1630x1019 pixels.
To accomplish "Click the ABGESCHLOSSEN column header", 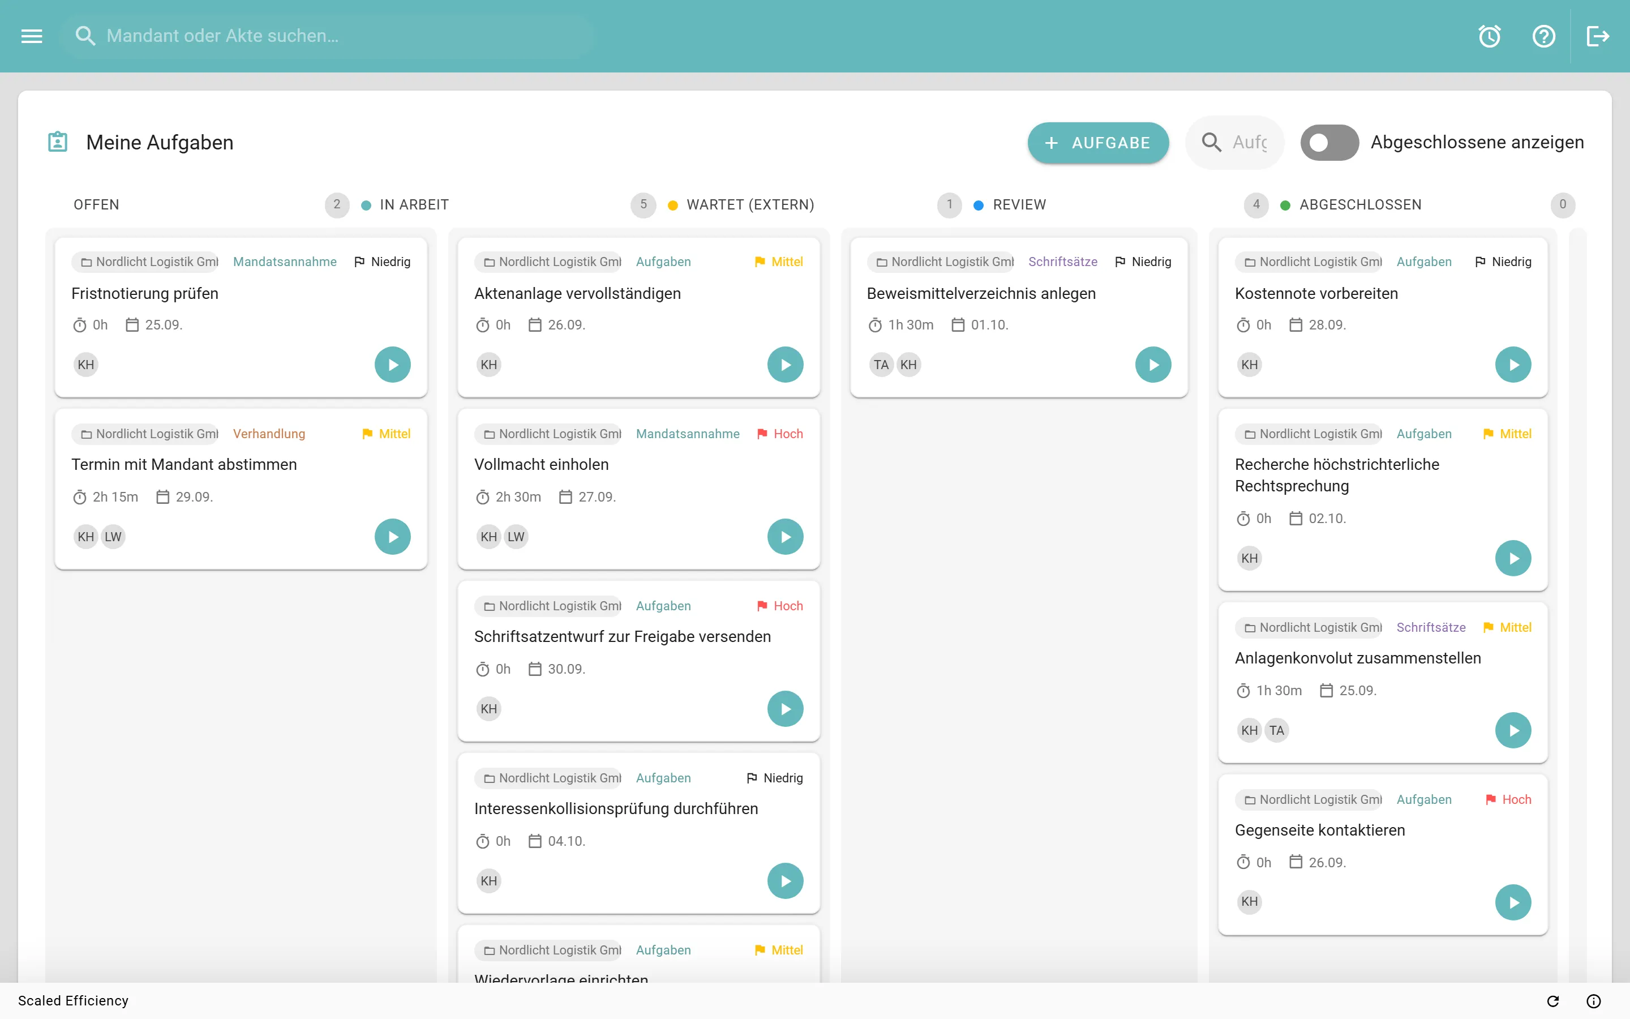I will (1360, 205).
